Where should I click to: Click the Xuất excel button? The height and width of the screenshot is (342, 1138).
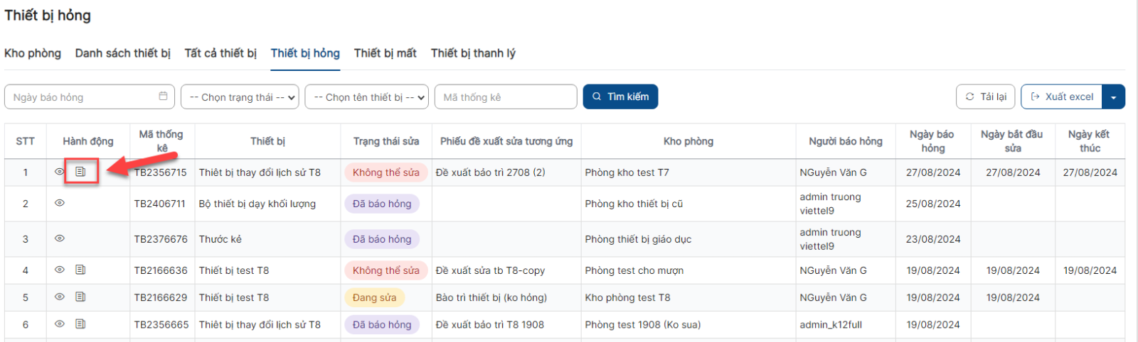click(1062, 96)
